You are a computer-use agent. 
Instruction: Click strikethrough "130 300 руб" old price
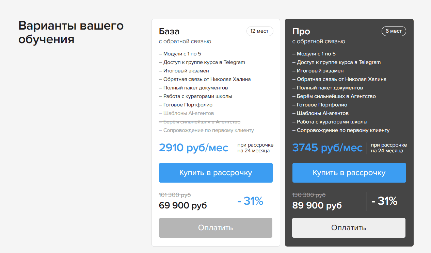[309, 195]
